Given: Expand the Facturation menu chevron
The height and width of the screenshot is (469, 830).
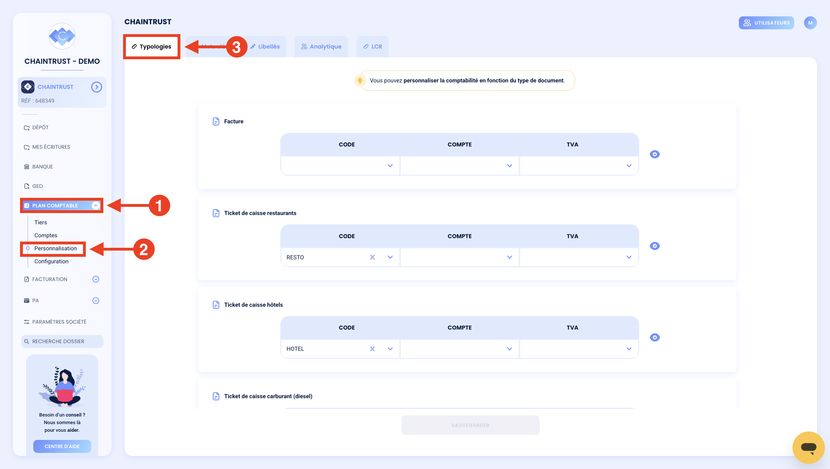Looking at the screenshot, I should (96, 279).
